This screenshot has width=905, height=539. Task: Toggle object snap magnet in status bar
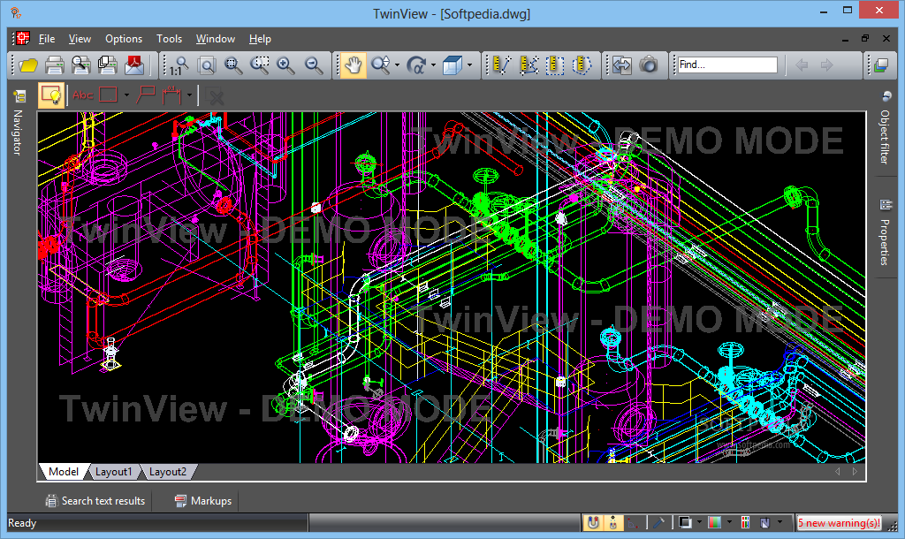(x=593, y=523)
